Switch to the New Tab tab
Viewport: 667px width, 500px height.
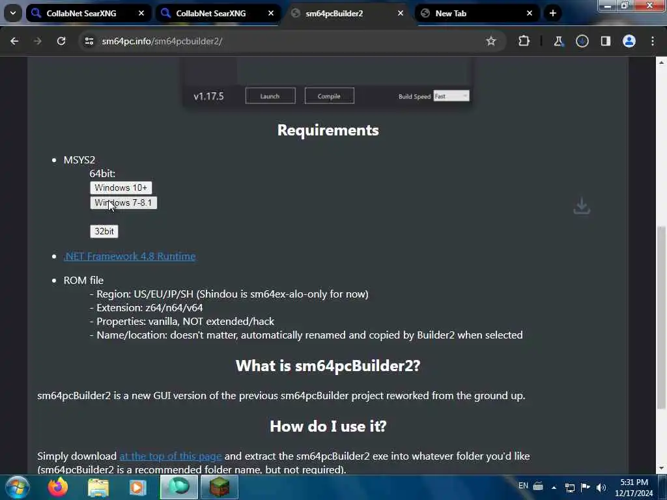click(x=451, y=13)
